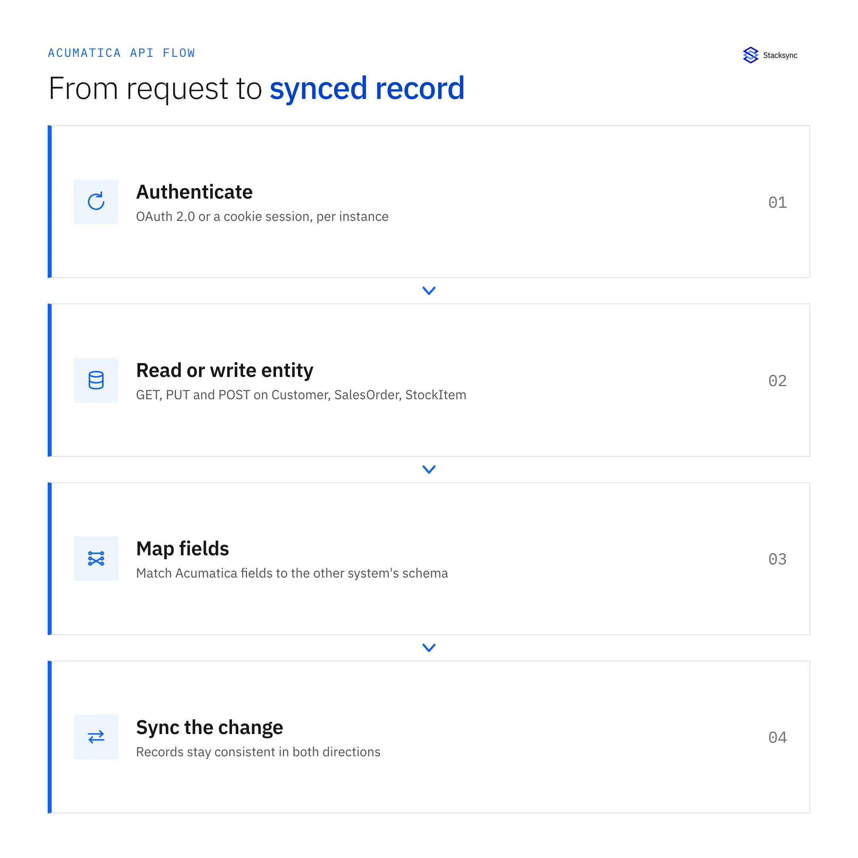Click the step number 02
Viewport: 858px width, 858px height.
(778, 381)
